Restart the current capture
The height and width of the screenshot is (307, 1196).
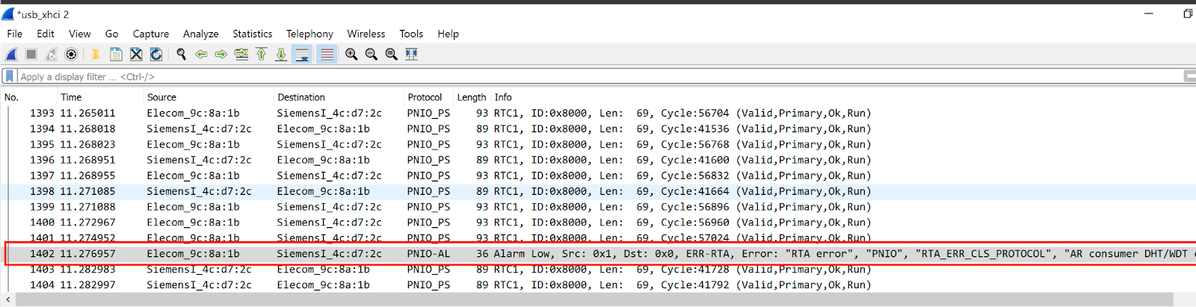coord(51,54)
